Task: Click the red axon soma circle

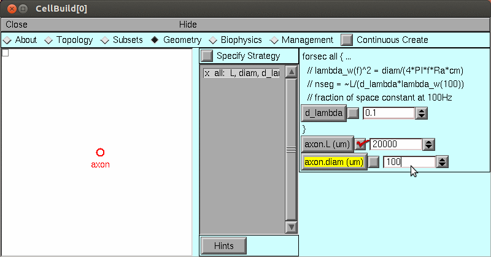Action: click(100, 152)
